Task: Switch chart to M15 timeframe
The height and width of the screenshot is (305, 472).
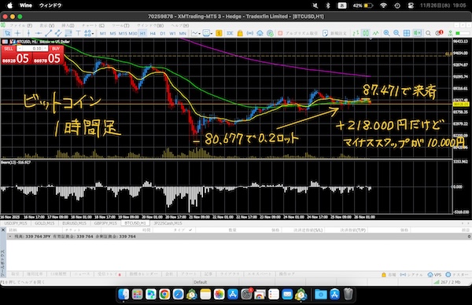Action: [123, 33]
